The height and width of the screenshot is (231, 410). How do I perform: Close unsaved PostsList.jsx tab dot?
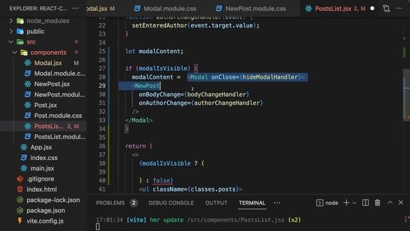tap(372, 8)
